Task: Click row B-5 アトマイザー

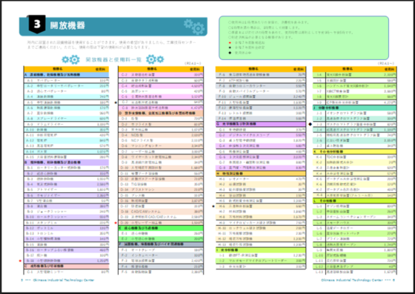Action: tap(67, 189)
